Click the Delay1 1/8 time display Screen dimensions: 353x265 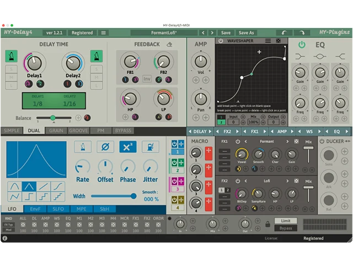tap(38, 104)
